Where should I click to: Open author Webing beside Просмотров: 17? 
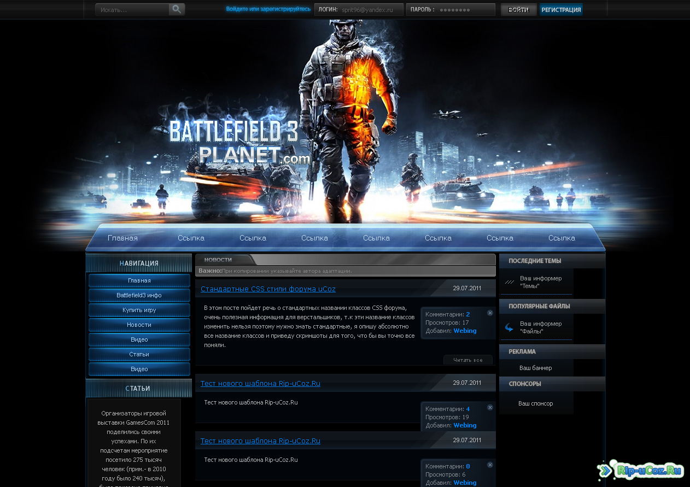465,331
